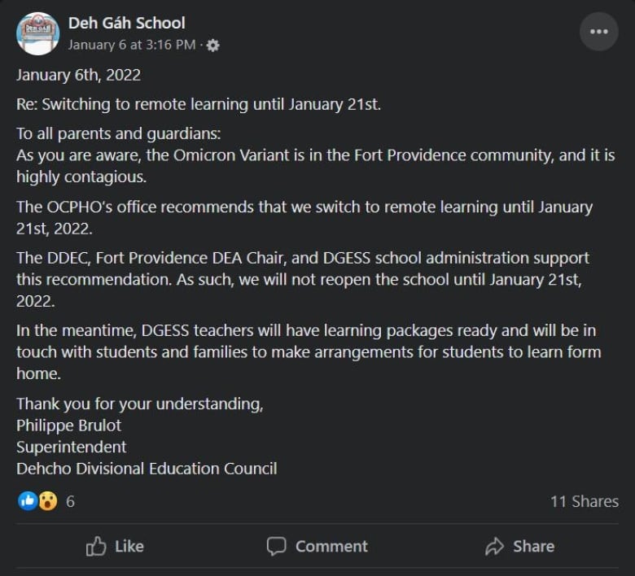Click the name Philippe Brulot in the post
The image size is (635, 576).
point(68,425)
